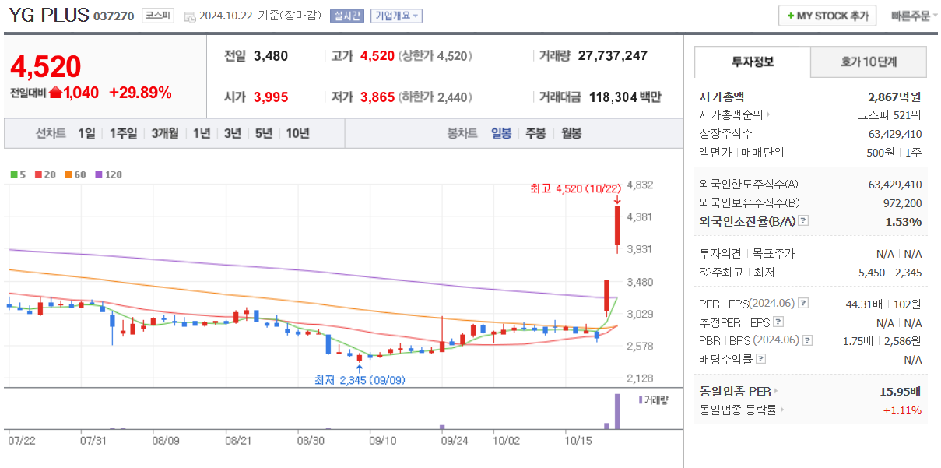
Task: Switch to 일봉 candlestick chart
Action: coord(500,133)
